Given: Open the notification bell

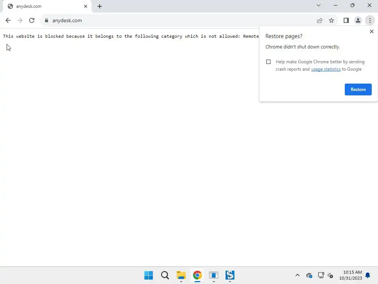Looking at the screenshot, I should point(368,275).
